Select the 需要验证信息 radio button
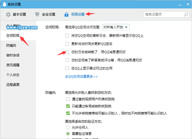The width and height of the screenshot is (192, 139). coord(68,134)
